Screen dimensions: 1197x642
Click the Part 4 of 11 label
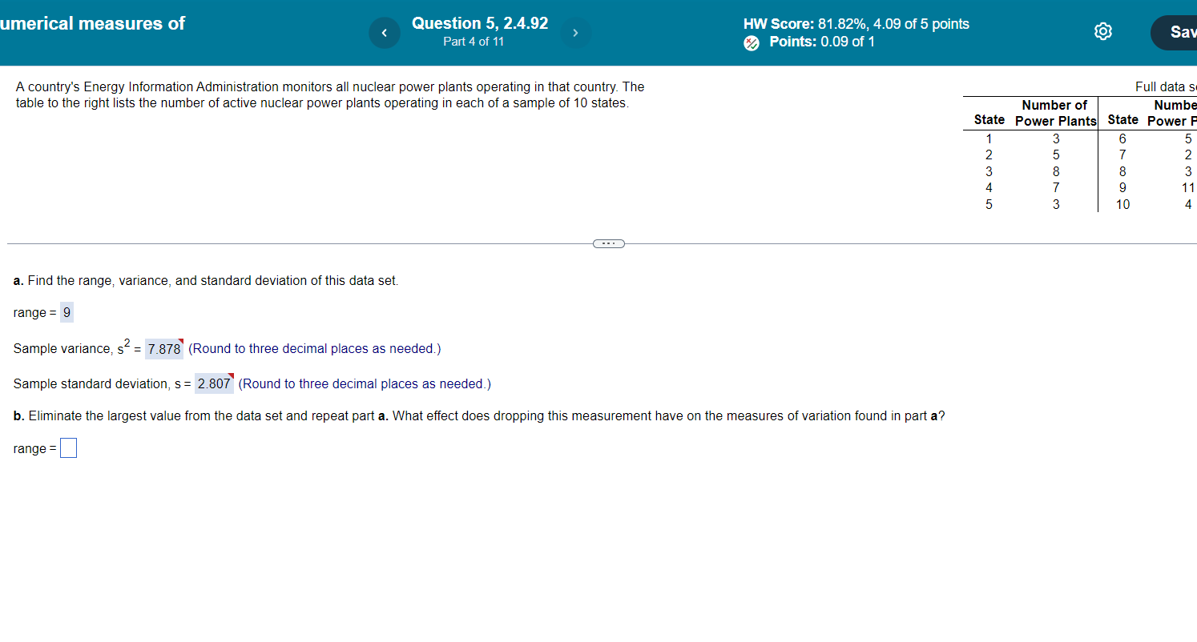(x=474, y=42)
